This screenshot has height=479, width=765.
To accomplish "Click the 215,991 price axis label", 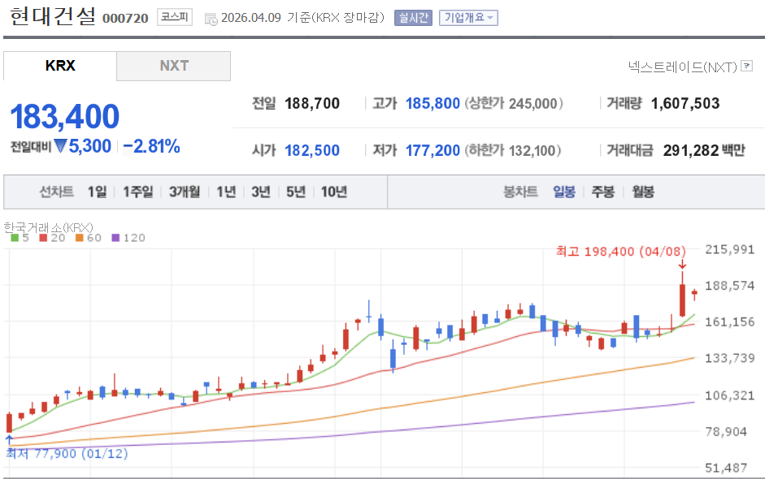I will (x=730, y=249).
